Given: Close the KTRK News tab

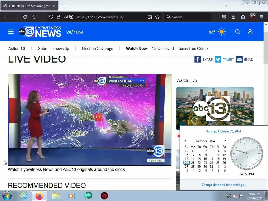Looking at the screenshot, I should coord(54,6).
